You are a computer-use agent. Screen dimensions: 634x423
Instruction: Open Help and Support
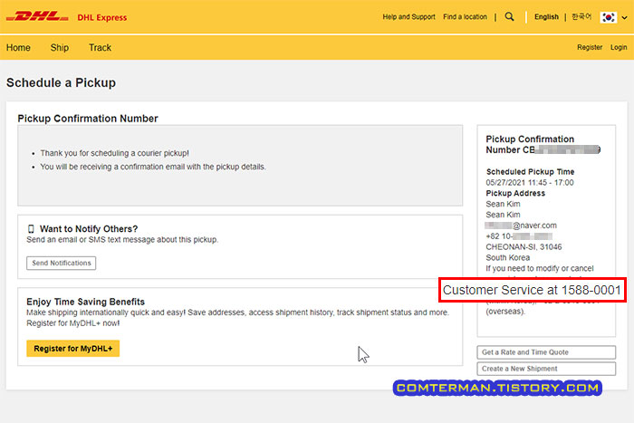tap(408, 17)
